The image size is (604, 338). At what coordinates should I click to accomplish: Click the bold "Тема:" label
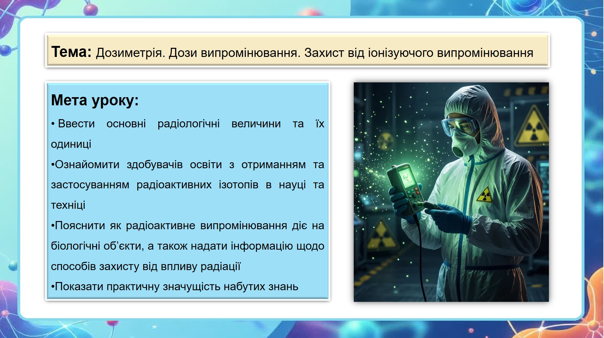pyautogui.click(x=71, y=52)
